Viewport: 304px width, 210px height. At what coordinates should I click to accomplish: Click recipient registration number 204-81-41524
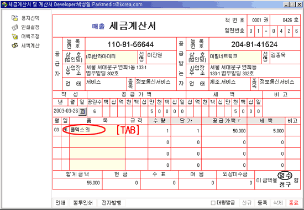(254, 44)
